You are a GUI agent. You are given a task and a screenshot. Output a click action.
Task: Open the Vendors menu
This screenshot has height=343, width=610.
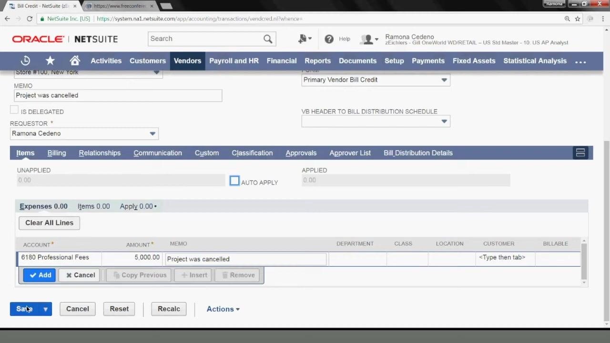point(187,61)
